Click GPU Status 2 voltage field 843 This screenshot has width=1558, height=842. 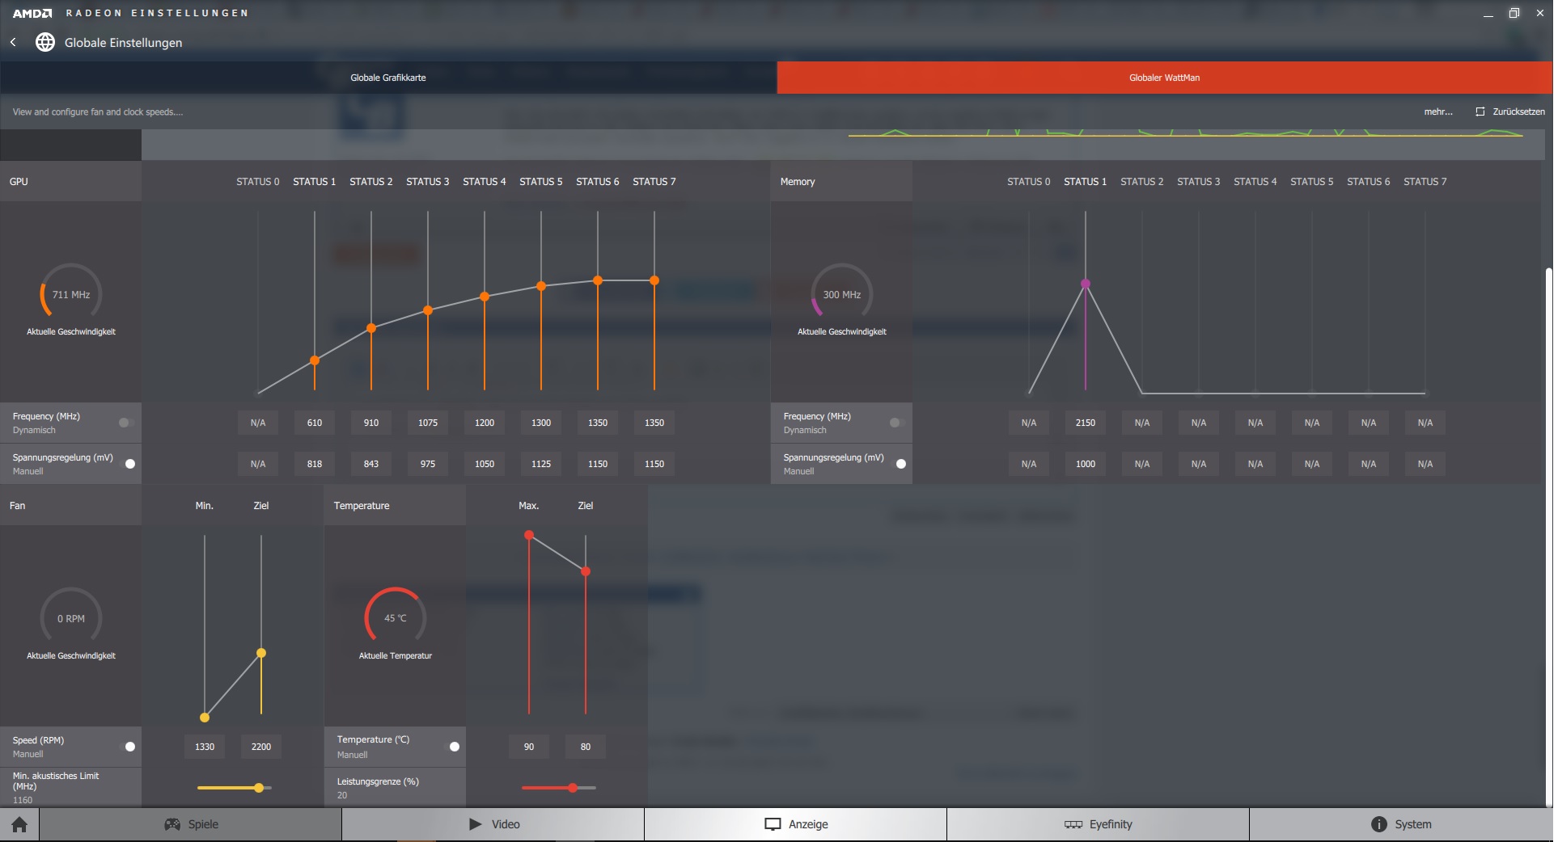[x=371, y=464]
